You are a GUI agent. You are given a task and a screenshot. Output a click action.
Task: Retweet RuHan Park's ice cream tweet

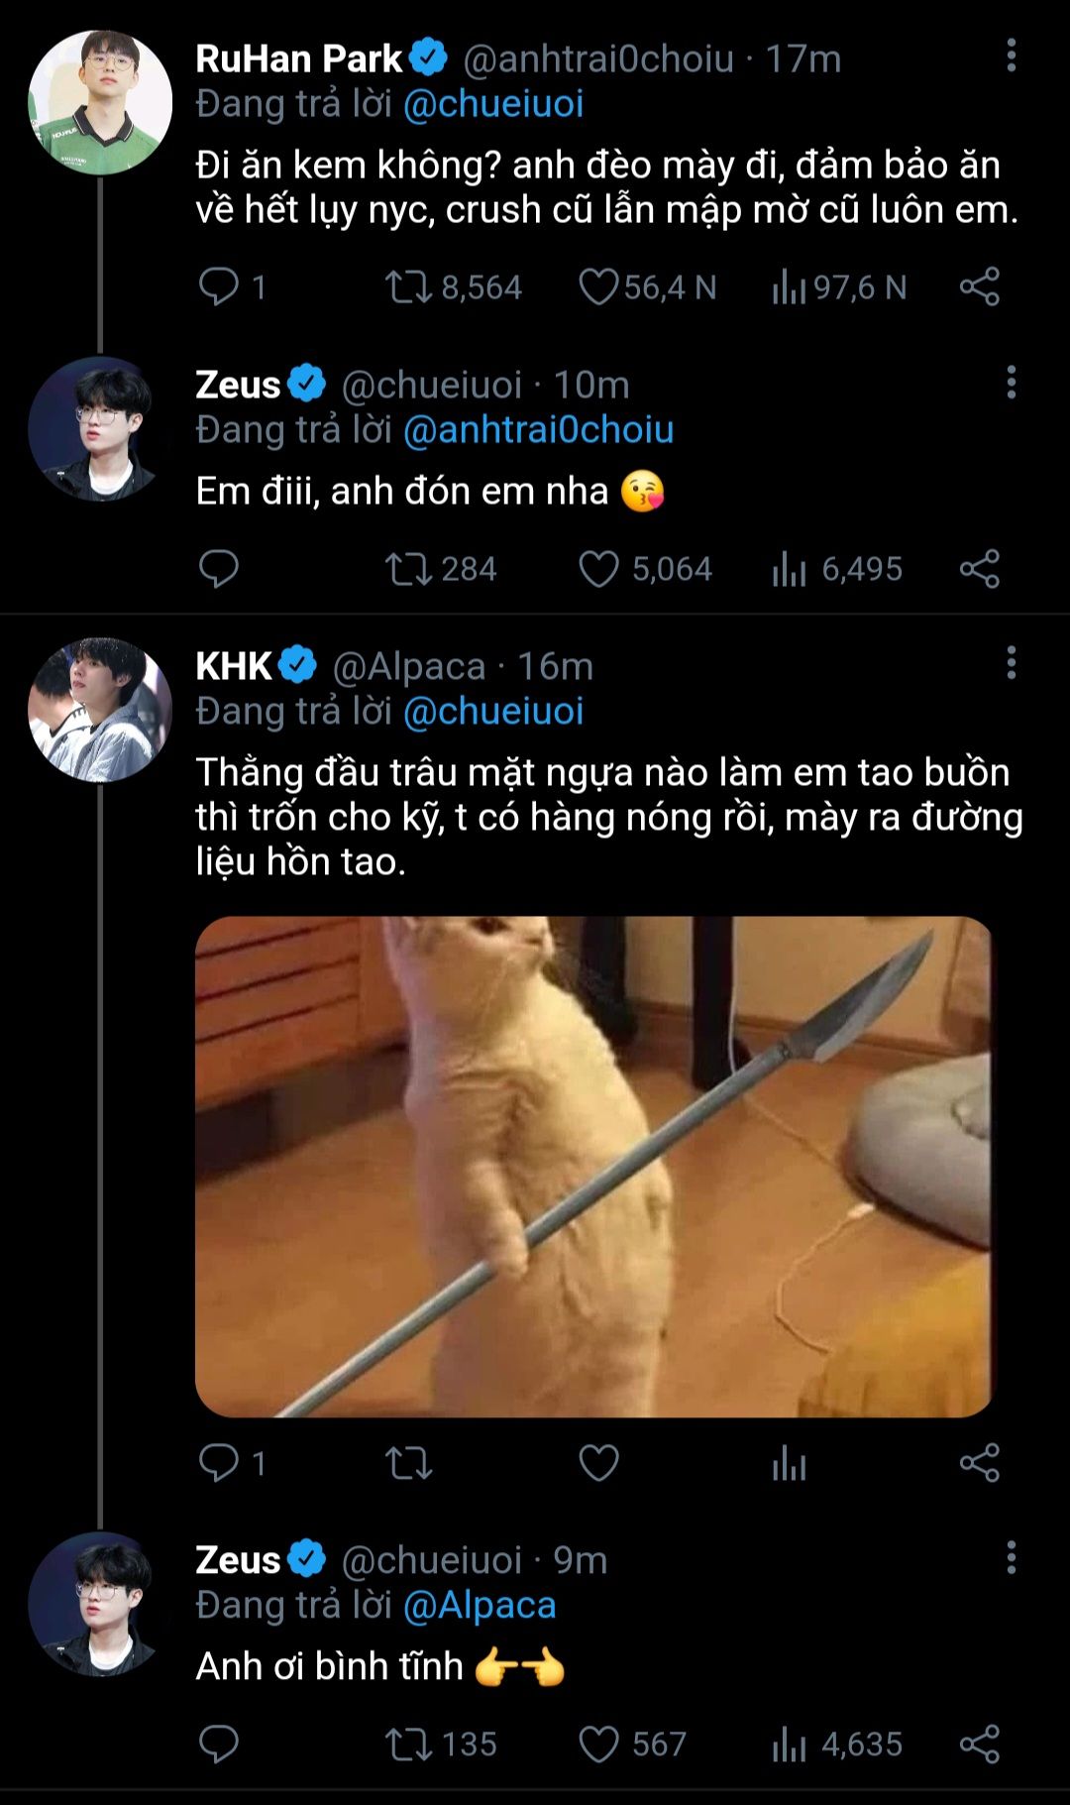(408, 287)
